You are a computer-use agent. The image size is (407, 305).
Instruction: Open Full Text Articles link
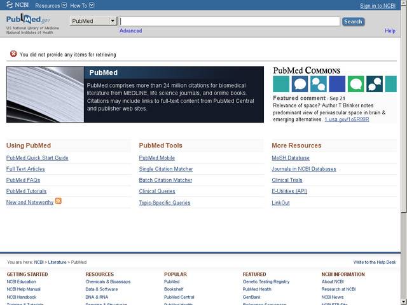point(25,169)
